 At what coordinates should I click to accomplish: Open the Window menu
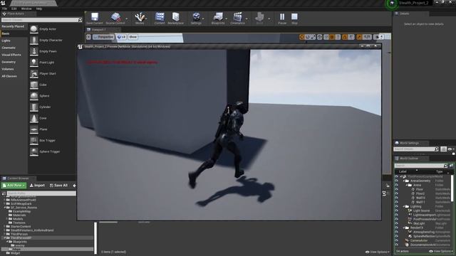[x=26, y=9]
